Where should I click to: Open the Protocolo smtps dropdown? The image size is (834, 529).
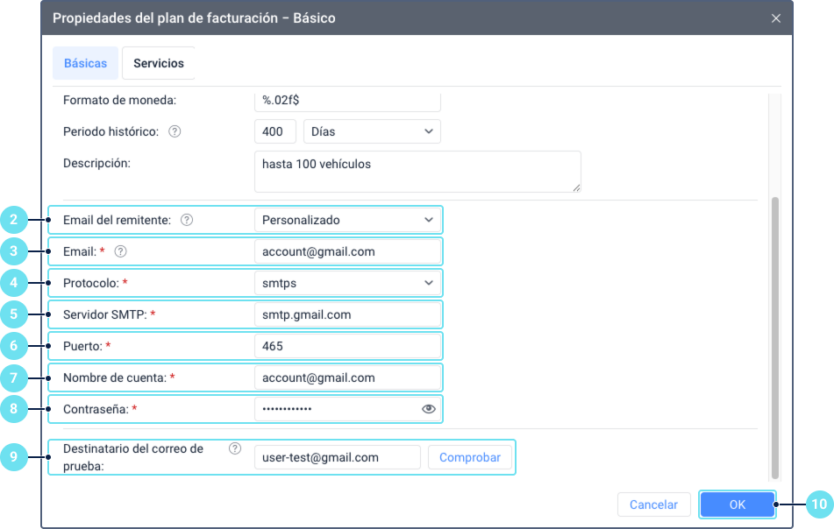click(x=347, y=283)
